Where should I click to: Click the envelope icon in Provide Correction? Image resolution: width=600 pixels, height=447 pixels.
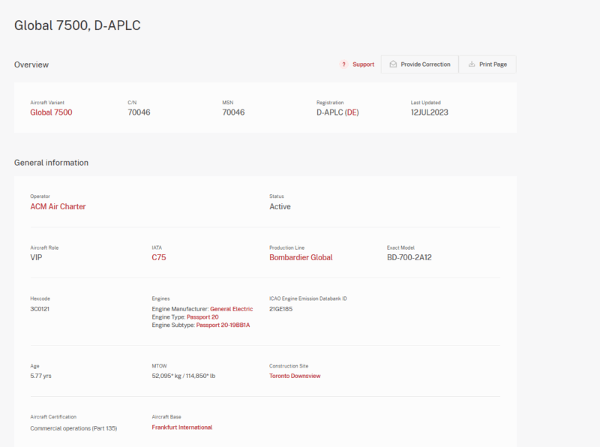point(392,64)
